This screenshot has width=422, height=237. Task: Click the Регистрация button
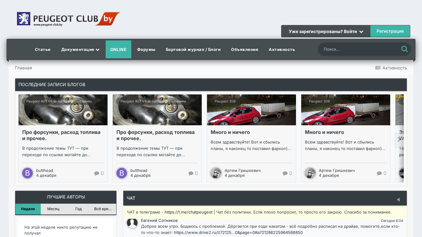pyautogui.click(x=390, y=31)
